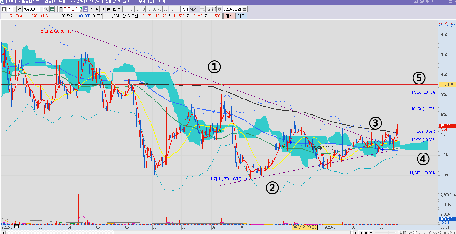Select the 1 interval button

[x=126, y=9]
